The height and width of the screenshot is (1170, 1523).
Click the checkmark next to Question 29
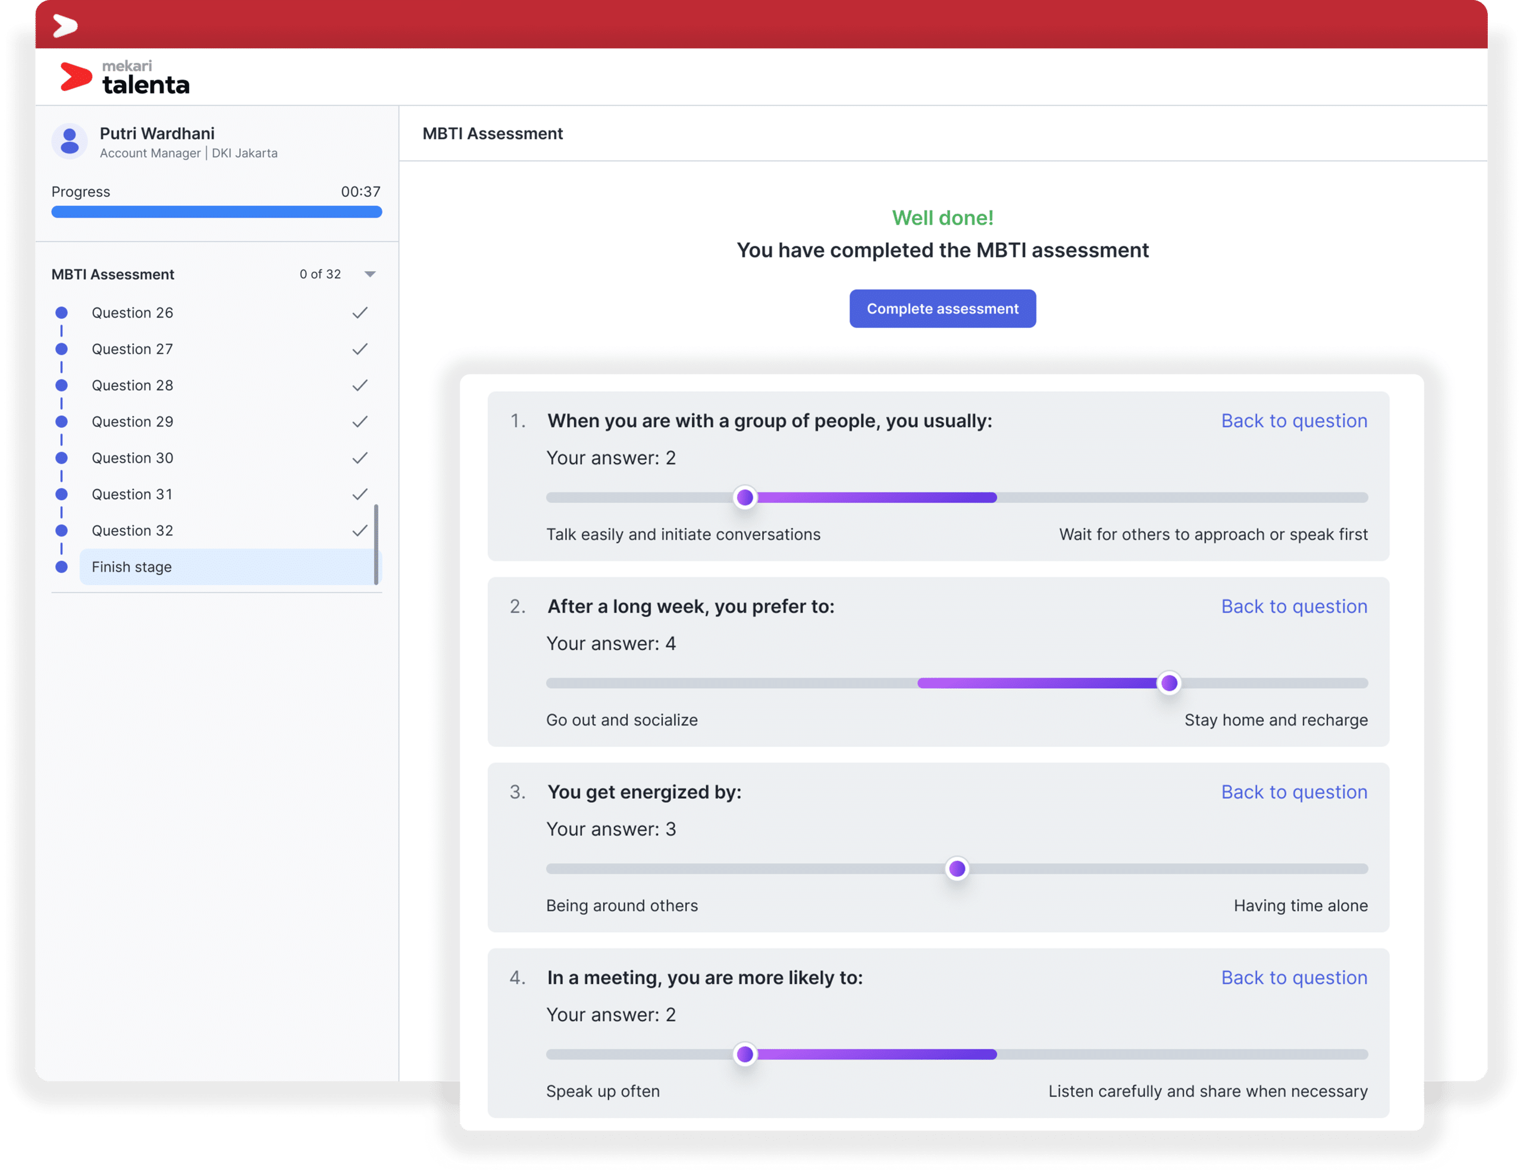359,421
